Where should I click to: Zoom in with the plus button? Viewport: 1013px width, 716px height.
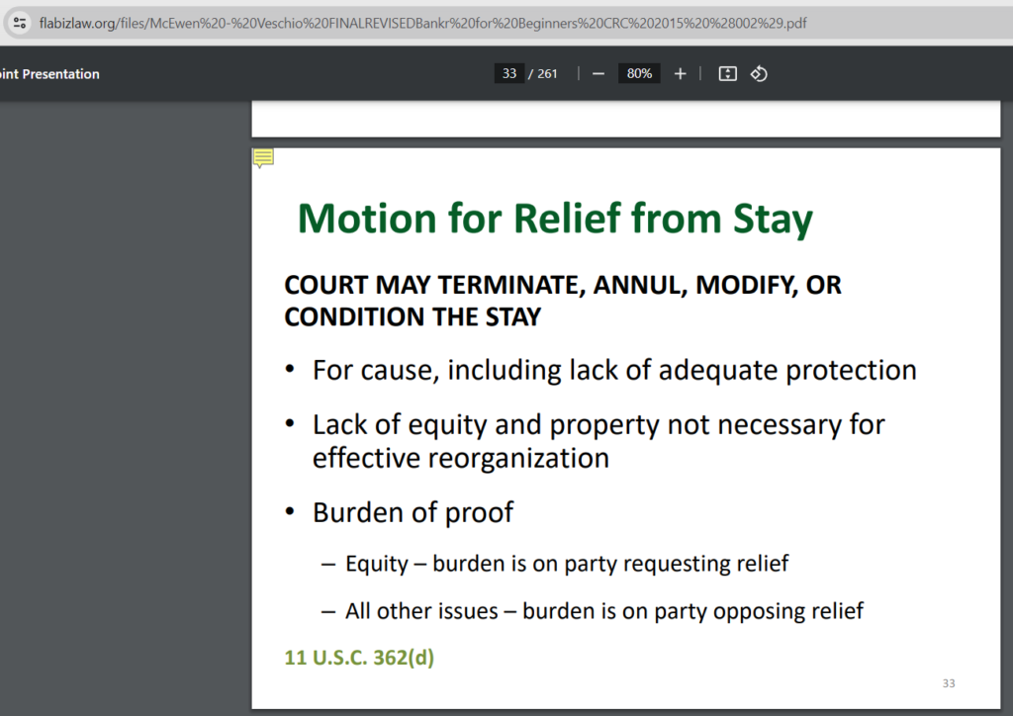point(680,73)
